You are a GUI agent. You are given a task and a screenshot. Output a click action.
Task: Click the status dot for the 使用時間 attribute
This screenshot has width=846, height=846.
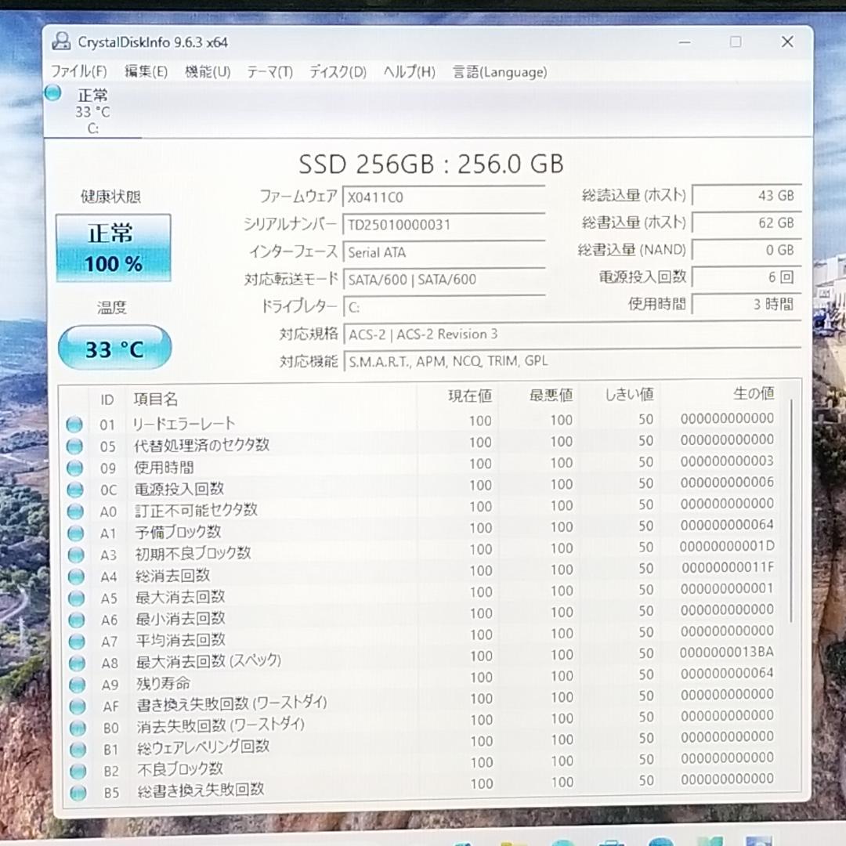tap(75, 467)
